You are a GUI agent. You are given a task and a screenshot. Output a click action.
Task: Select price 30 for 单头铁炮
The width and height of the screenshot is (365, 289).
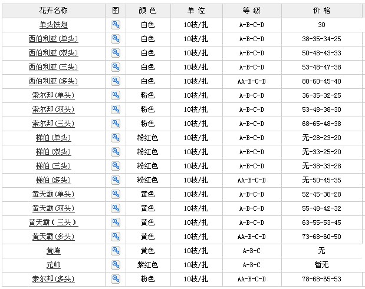tap(321, 25)
